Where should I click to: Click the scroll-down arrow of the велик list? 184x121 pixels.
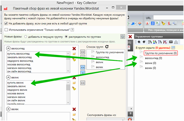pyautogui.click(x=68, y=103)
